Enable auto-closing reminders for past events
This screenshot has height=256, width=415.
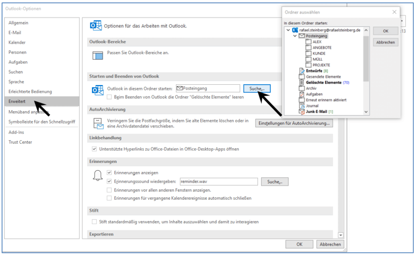point(109,198)
